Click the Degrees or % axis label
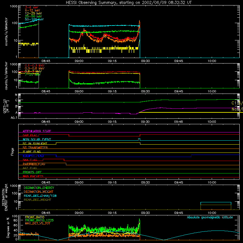This screenshot has height=243, width=243. [8, 228]
